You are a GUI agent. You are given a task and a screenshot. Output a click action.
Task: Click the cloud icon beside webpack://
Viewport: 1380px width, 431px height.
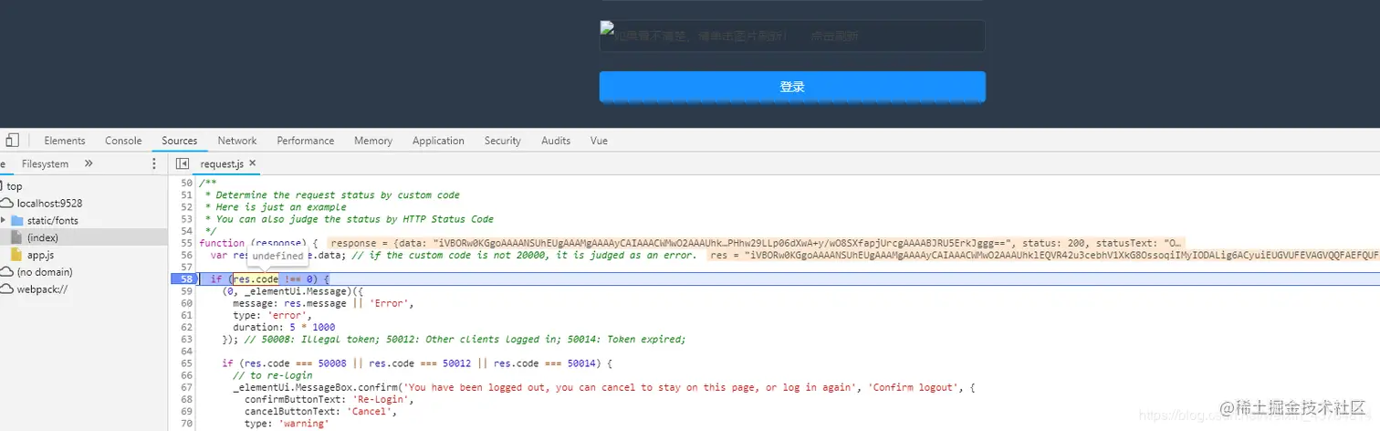click(6, 289)
